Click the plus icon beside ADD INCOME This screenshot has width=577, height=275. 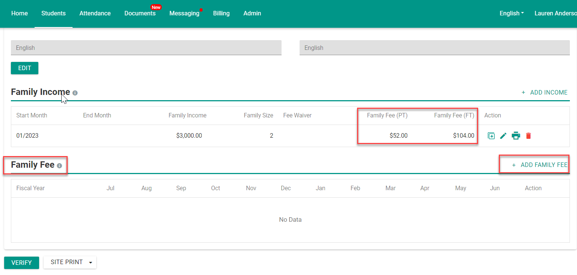click(x=523, y=92)
